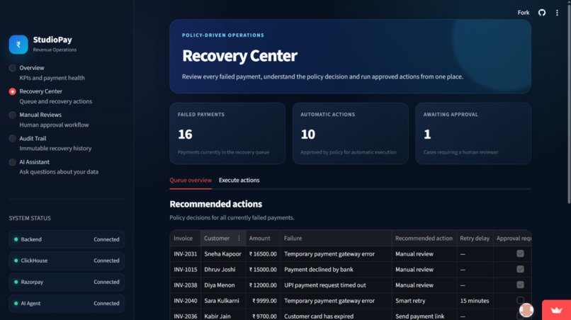Open the Automatic Actions metric card
The width and height of the screenshot is (571, 320).
(x=350, y=133)
